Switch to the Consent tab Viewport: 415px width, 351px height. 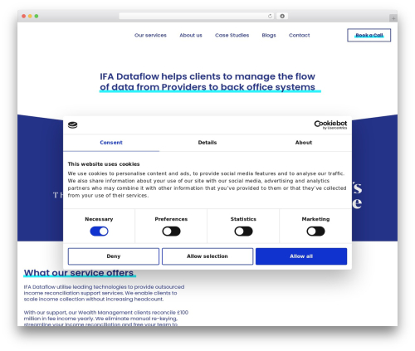tap(111, 143)
